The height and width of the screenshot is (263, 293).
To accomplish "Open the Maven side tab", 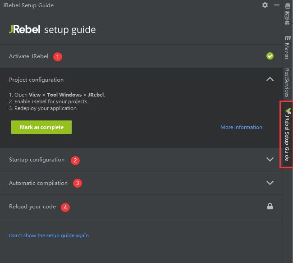I will tap(288, 47).
